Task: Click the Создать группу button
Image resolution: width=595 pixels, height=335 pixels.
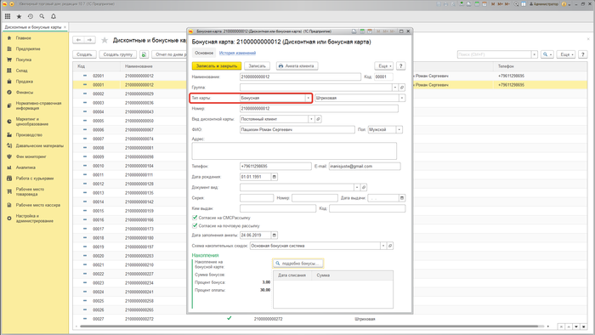Action: [118, 54]
